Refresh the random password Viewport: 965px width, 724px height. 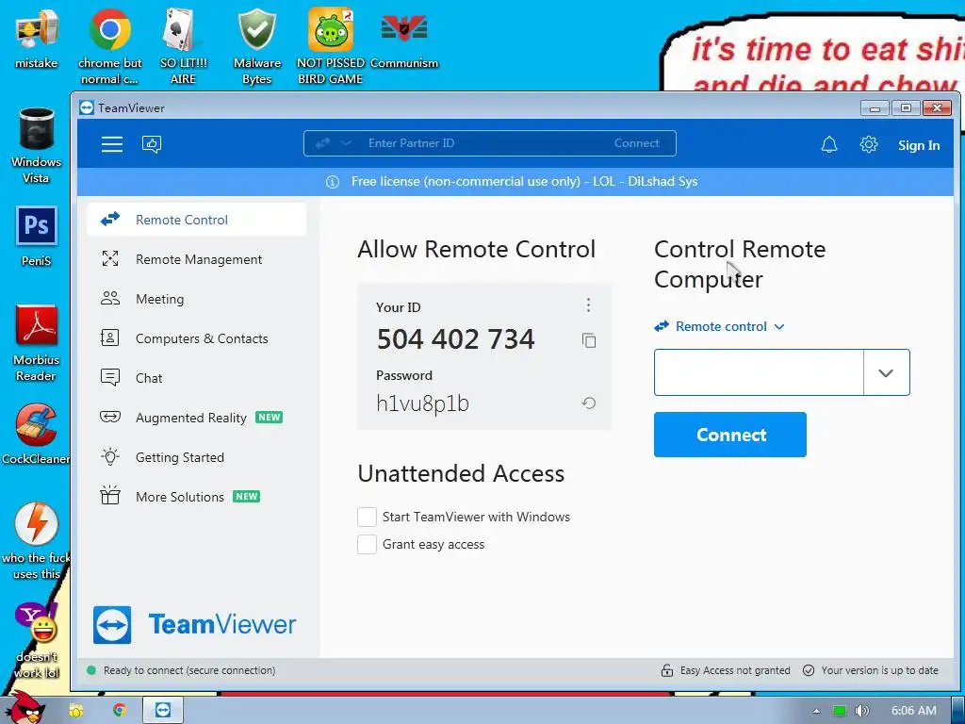(x=588, y=403)
